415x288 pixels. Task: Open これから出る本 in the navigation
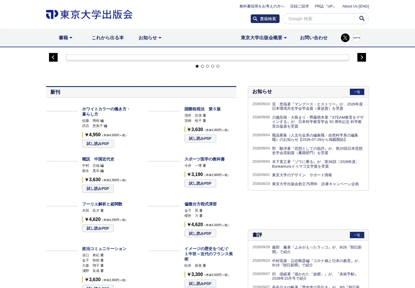pos(108,38)
